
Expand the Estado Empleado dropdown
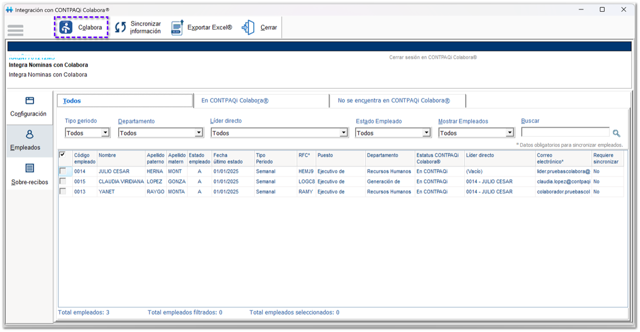coord(426,133)
